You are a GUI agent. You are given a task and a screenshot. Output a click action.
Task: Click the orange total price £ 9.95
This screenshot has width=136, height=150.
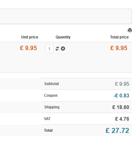119,48
